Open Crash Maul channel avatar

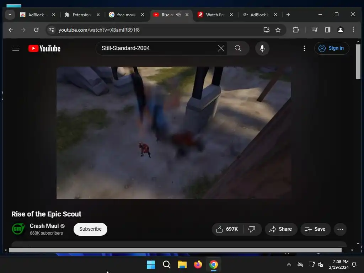pos(18,229)
